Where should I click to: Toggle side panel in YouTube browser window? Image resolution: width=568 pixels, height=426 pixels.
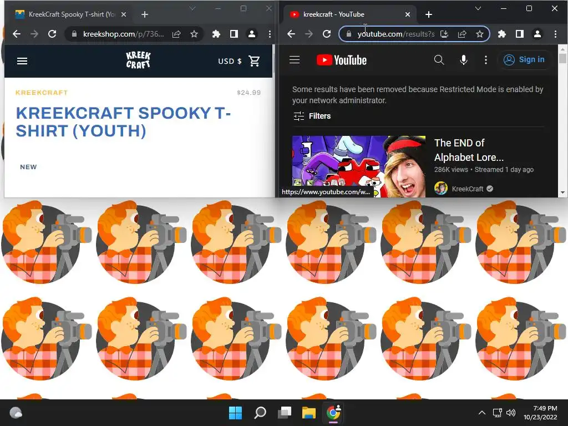point(519,34)
